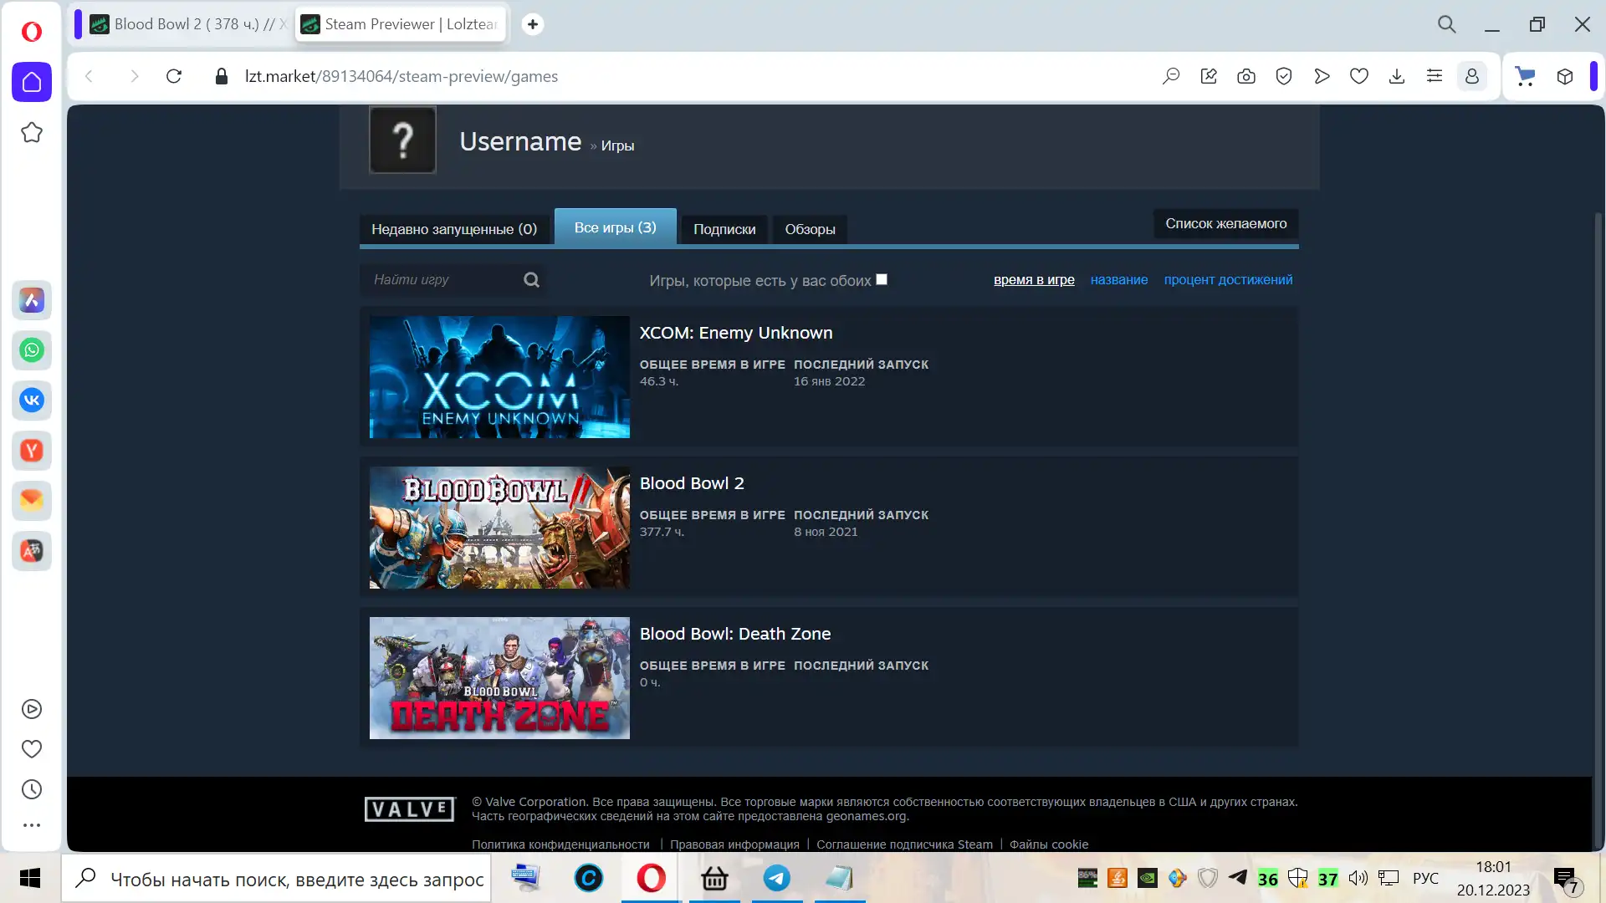
Task: Open ad-blocker shield icon in address bar
Action: point(1284,76)
